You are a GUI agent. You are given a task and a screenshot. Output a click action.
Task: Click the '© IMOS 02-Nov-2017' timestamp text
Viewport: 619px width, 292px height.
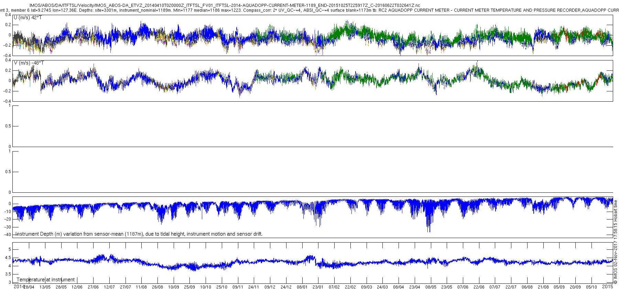coord(616,242)
